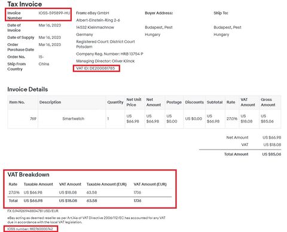The width and height of the screenshot is (287, 232).
Task: Select the Discounts cell US $0.00
Action: pyautogui.click(x=194, y=118)
